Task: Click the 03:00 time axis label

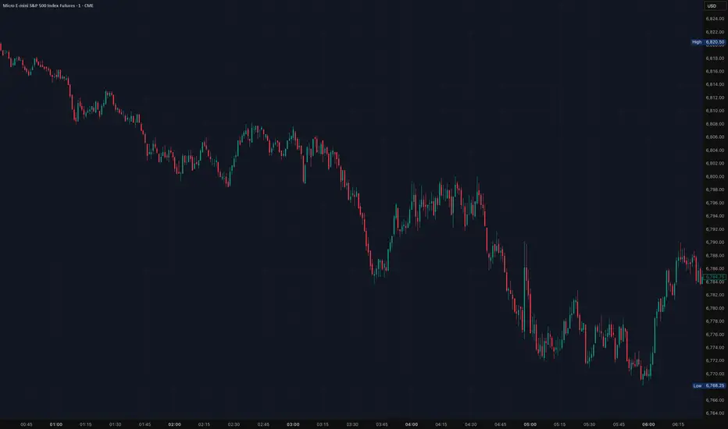Action: click(x=293, y=424)
